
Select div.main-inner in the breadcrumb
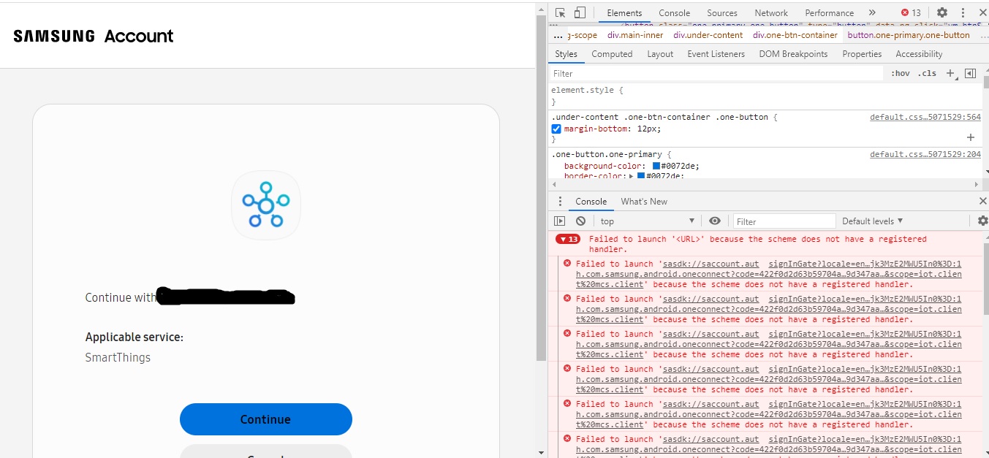pos(635,35)
